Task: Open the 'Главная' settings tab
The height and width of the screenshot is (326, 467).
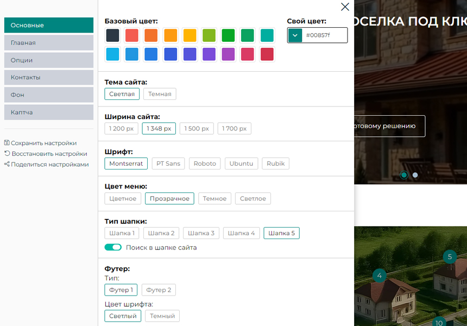Action: pyautogui.click(x=49, y=43)
